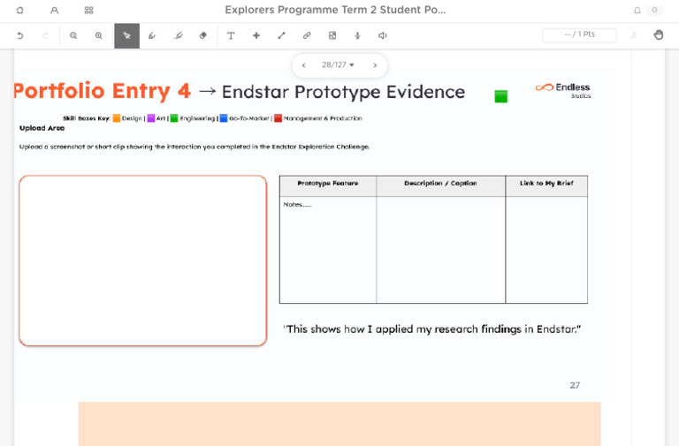The image size is (679, 446).
Task: Select the eraser tool
Action: [203, 35]
